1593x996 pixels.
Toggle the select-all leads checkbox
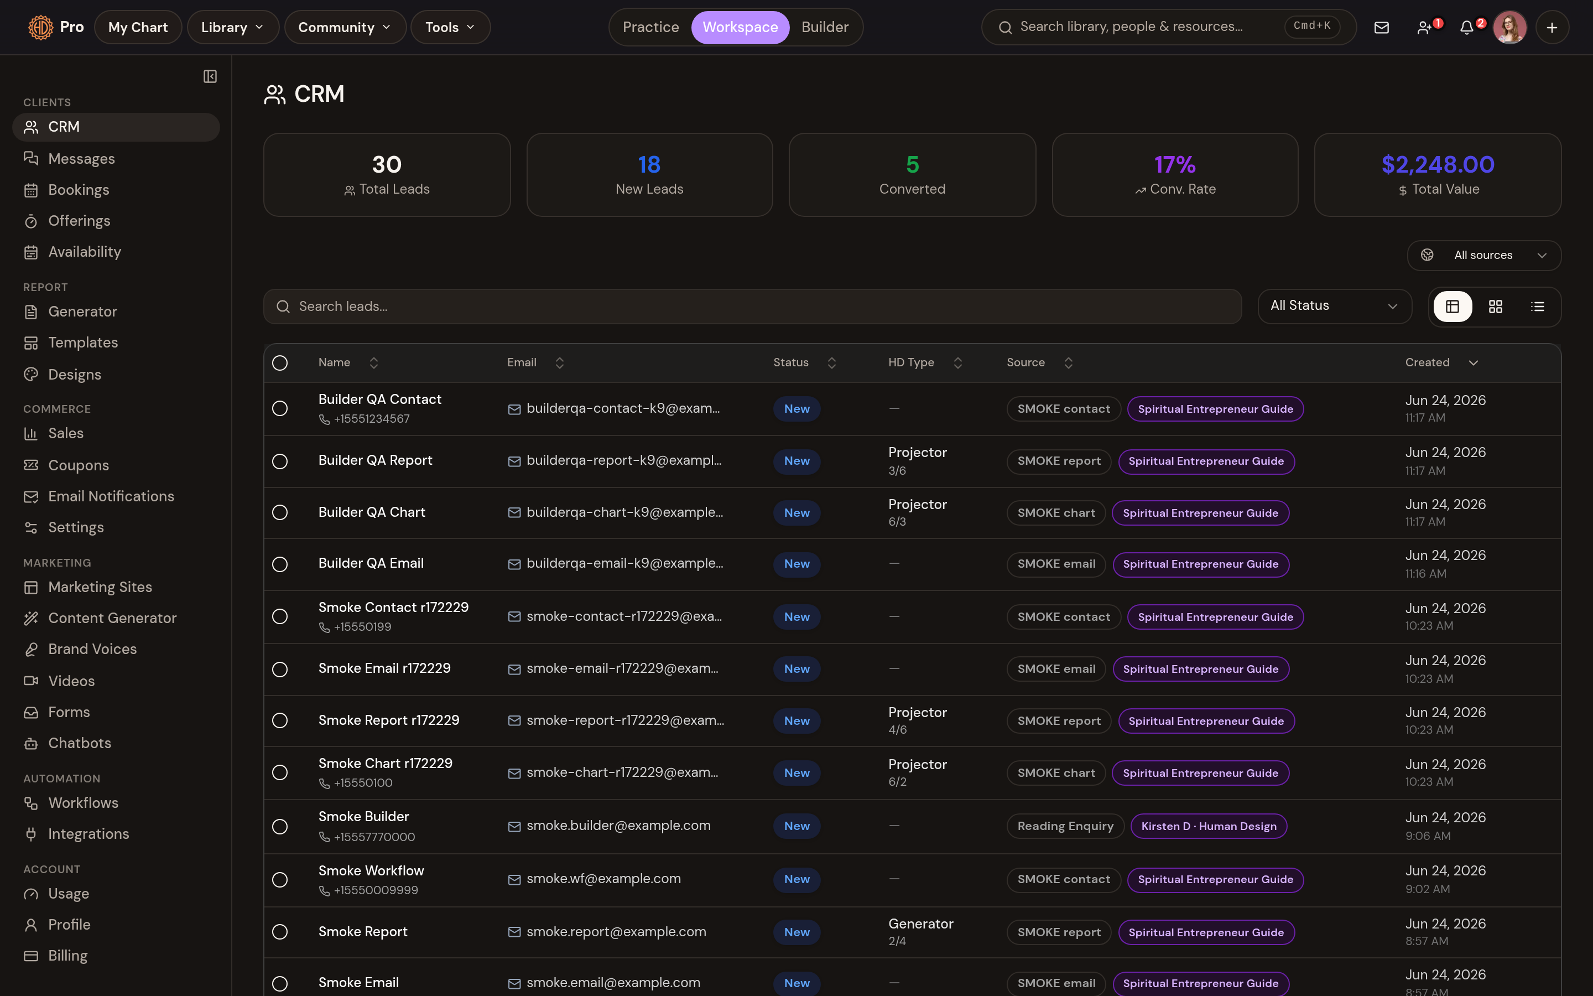[x=280, y=363]
